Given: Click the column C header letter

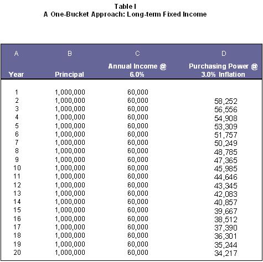Looking at the screenshot, I should pos(137,54).
